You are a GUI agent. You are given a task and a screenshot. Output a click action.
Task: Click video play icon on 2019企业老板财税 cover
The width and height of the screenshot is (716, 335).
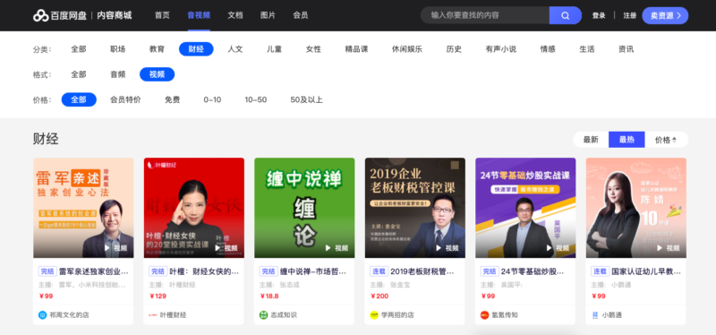pos(439,248)
